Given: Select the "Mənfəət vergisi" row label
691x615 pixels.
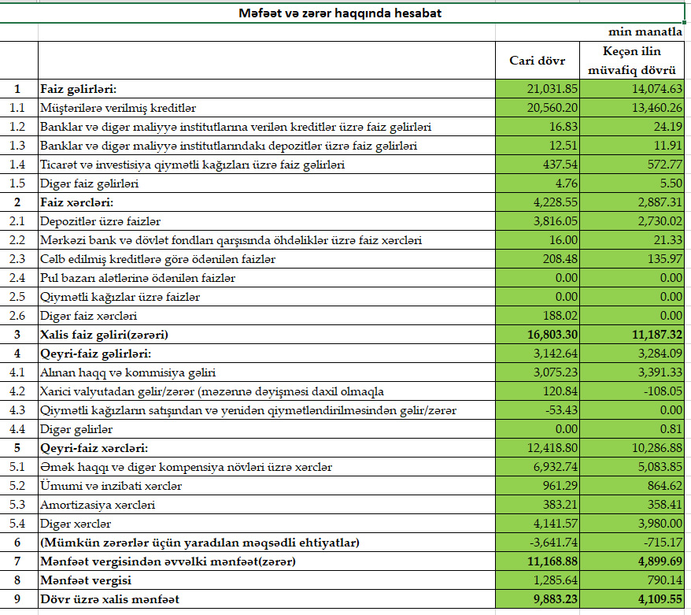Looking at the screenshot, I should tap(83, 580).
